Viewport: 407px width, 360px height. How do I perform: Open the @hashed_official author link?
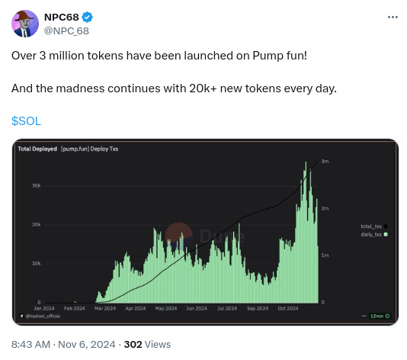click(43, 316)
